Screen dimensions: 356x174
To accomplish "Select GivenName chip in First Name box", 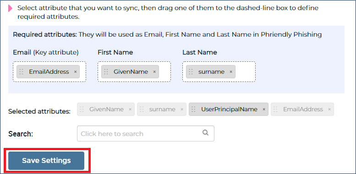I will (x=130, y=72).
